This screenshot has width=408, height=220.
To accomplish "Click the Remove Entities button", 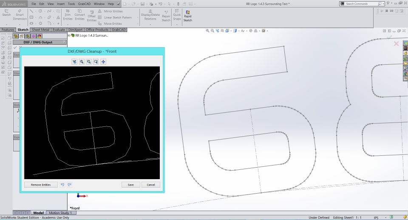I will (41, 185).
